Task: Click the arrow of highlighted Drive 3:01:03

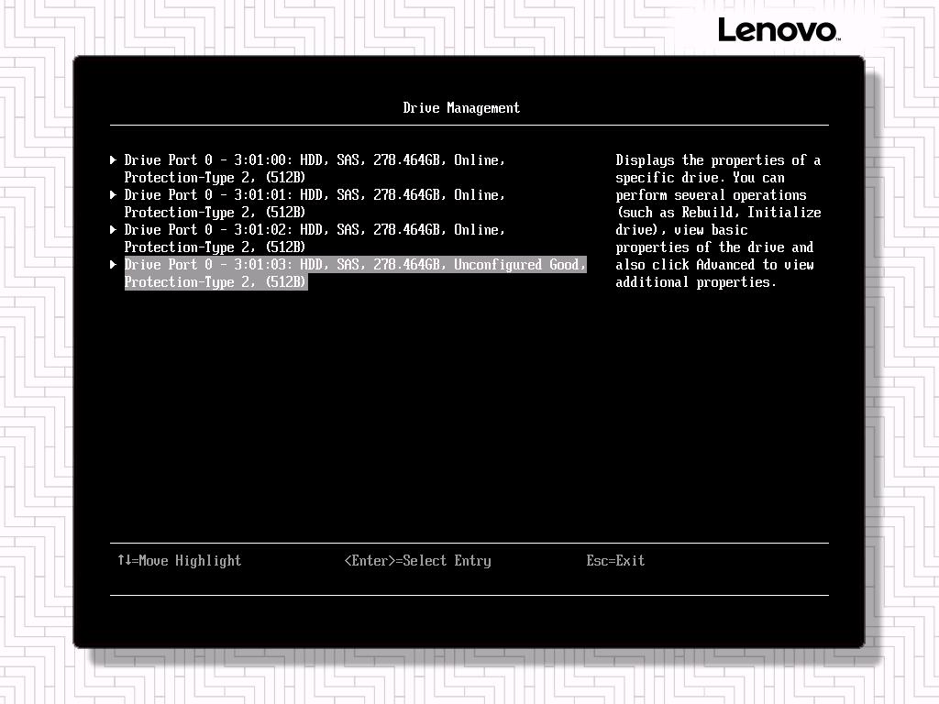Action: (114, 265)
